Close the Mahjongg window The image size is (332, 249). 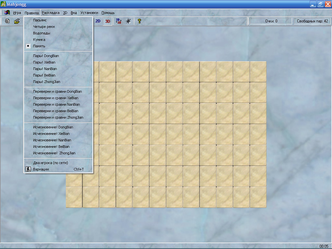[x=327, y=4]
